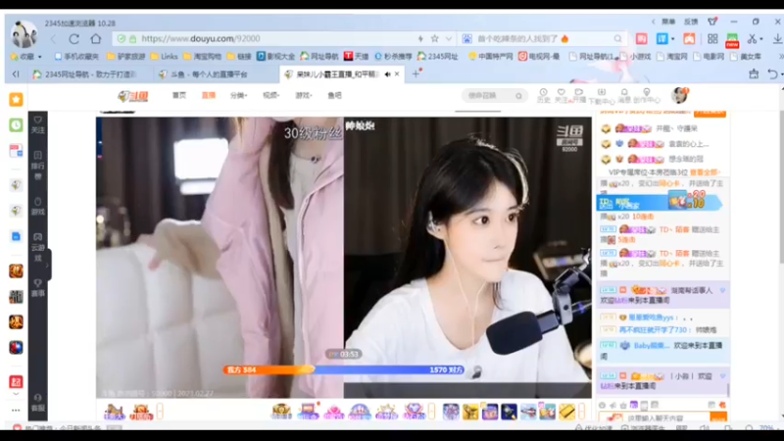Mute the active tab via speaker icon
The height and width of the screenshot is (441, 784).
point(387,74)
